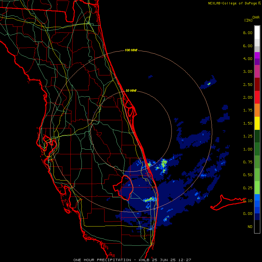Select the 0.00 legend value
Image resolution: width=262 pixels, height=262 pixels.
[248, 214]
